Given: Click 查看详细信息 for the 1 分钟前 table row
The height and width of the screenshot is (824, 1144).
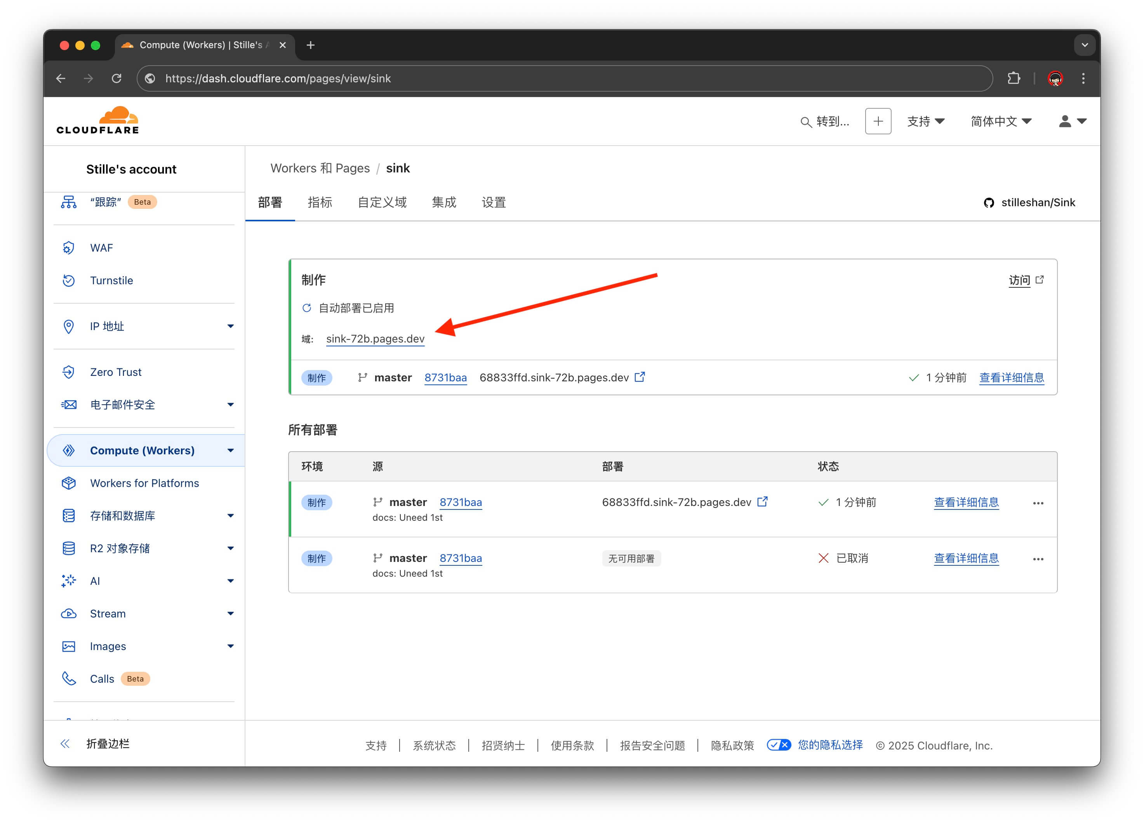Looking at the screenshot, I should 966,502.
